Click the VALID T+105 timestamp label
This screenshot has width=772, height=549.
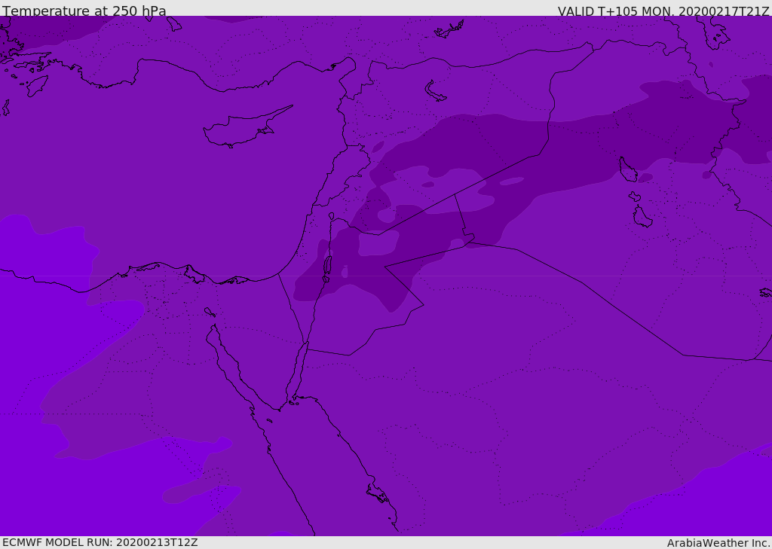coord(663,11)
